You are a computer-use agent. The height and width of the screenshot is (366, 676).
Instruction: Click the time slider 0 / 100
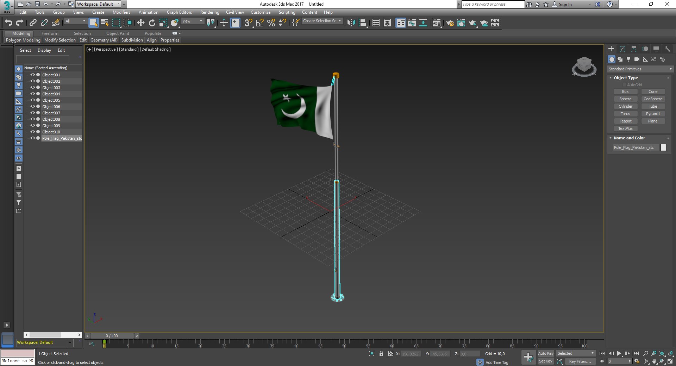112,336
